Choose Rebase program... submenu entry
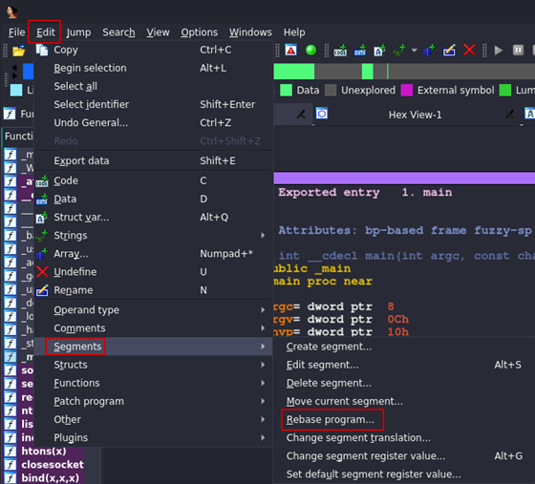The image size is (535, 484). coord(404,420)
